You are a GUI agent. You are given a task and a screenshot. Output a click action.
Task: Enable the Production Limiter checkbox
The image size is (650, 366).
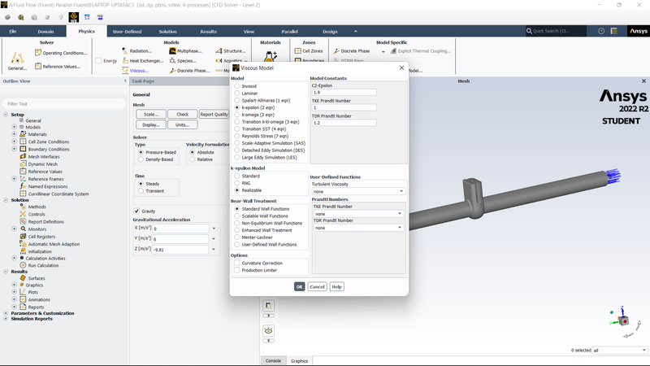pos(236,270)
